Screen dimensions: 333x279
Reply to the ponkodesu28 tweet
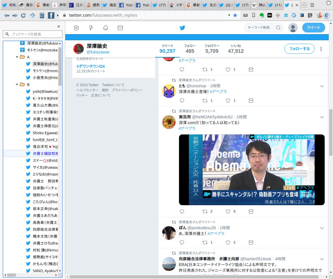pyautogui.click(x=182, y=242)
